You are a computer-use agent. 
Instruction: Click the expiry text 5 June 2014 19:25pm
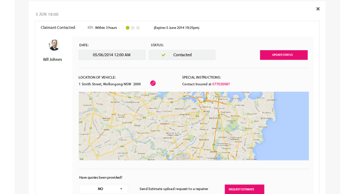(x=176, y=28)
